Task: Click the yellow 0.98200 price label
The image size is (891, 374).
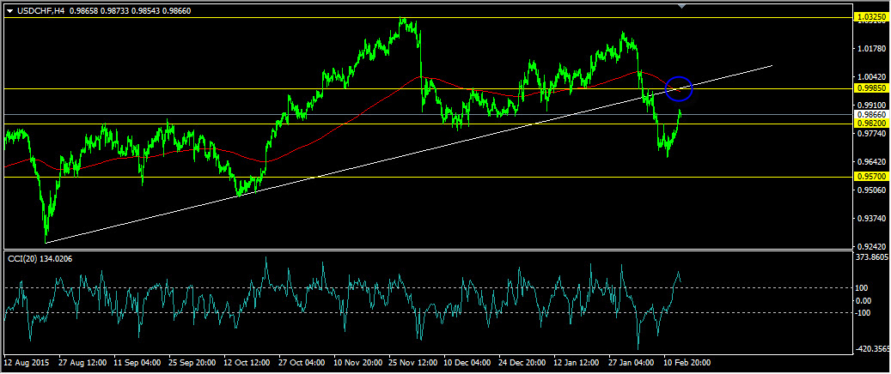Action: click(x=870, y=124)
